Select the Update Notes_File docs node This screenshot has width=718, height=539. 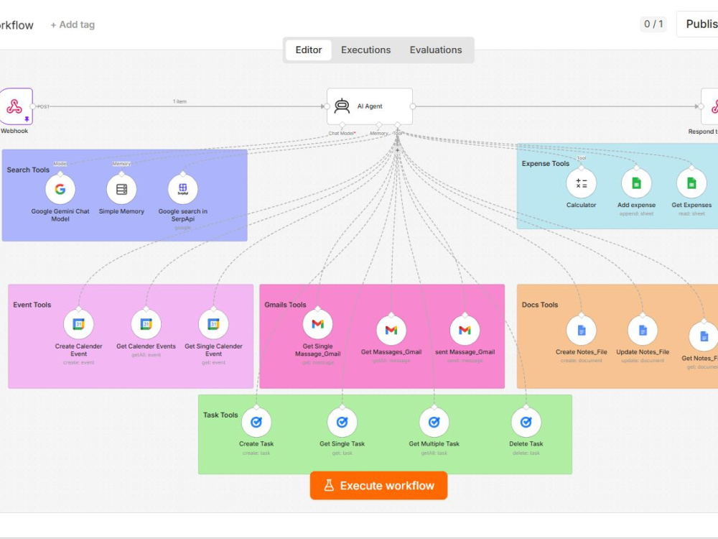coord(643,330)
